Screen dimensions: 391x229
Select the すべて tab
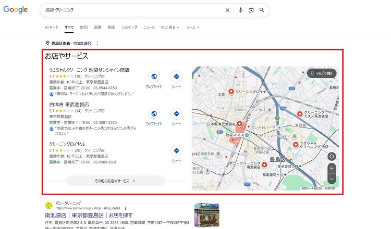tap(69, 28)
